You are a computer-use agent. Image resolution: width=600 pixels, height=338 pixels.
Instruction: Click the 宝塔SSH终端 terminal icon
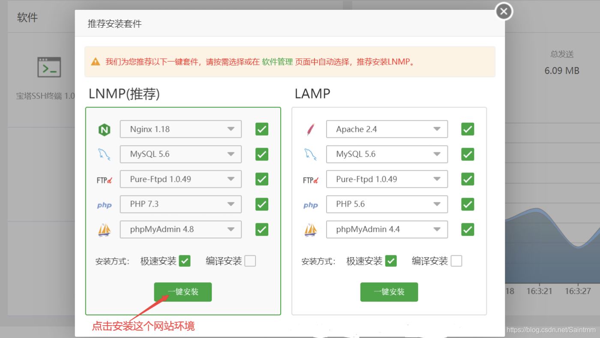click(49, 67)
